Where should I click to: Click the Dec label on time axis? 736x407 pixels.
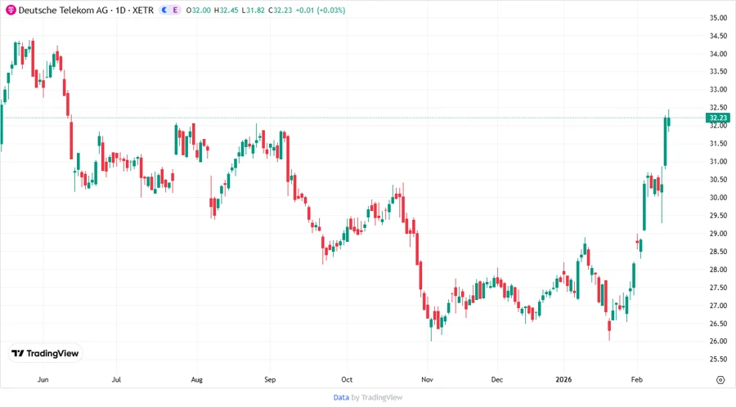(497, 379)
